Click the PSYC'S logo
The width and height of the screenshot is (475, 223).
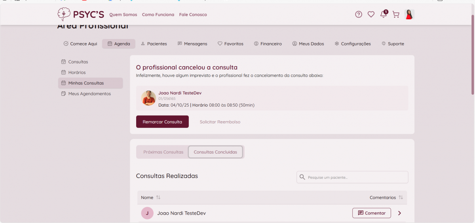pyautogui.click(x=81, y=15)
